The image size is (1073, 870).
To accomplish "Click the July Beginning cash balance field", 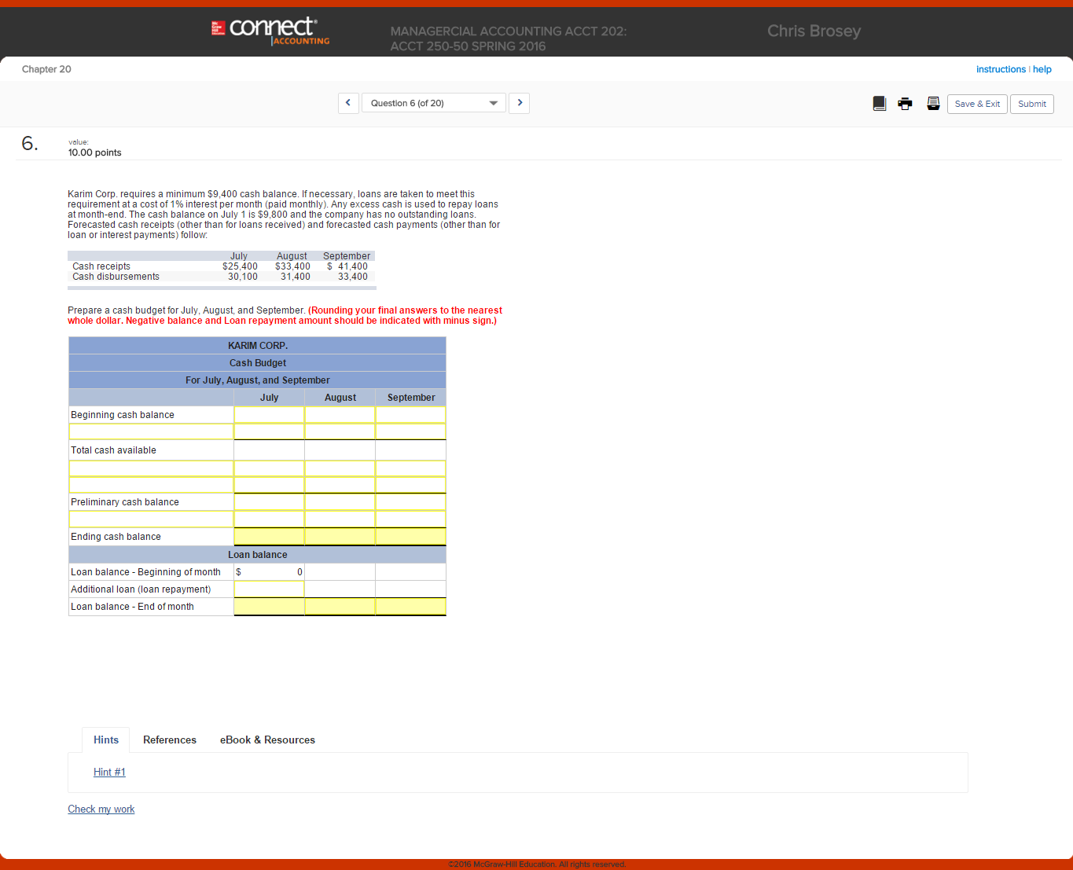I will point(269,415).
